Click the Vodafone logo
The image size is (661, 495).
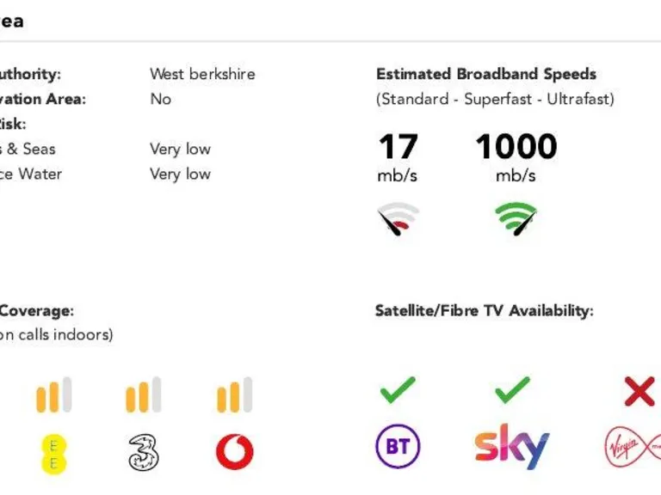click(234, 452)
